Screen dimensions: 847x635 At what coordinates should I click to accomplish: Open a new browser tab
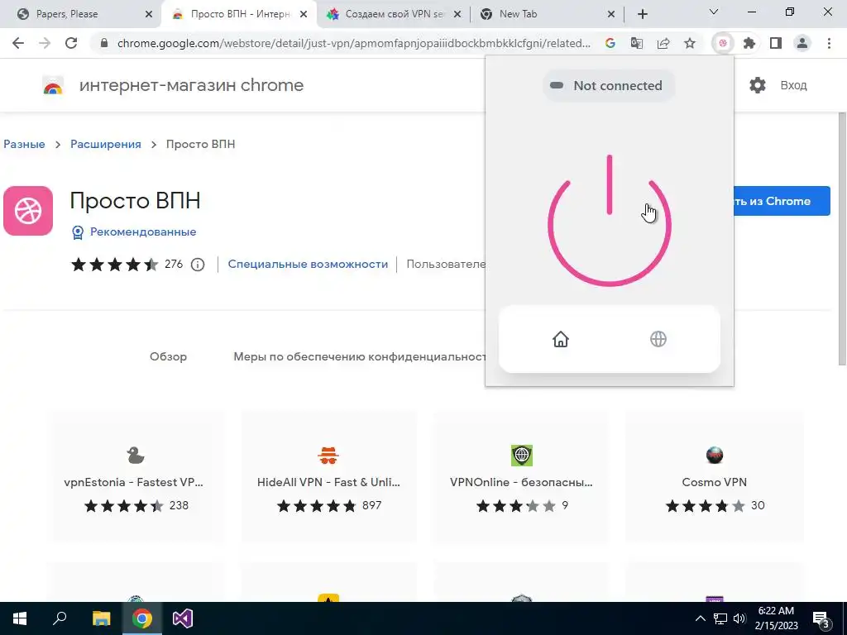point(642,15)
